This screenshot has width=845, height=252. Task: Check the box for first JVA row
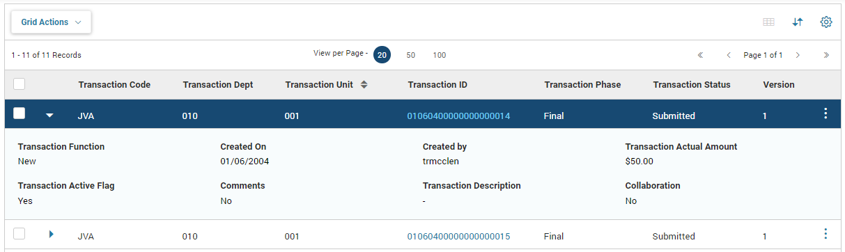click(20, 113)
